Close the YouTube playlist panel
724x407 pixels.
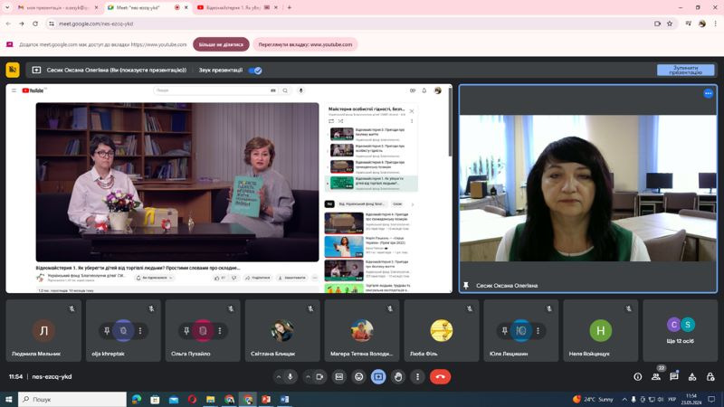pyautogui.click(x=412, y=111)
